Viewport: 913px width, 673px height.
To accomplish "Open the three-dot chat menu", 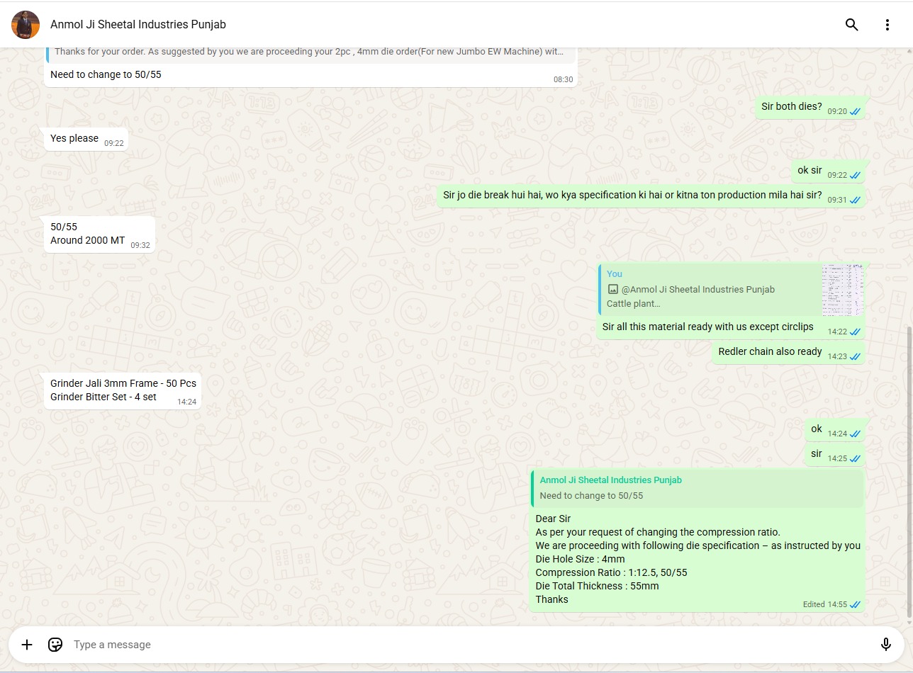I will [887, 25].
